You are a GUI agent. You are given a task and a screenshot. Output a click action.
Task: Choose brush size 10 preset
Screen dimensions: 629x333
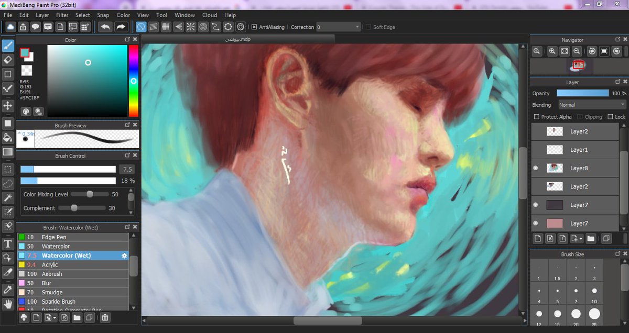pyautogui.click(x=594, y=294)
